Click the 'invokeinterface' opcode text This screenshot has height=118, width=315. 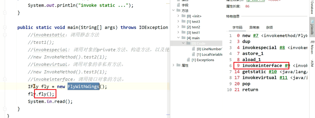pyautogui.click(x=262, y=66)
